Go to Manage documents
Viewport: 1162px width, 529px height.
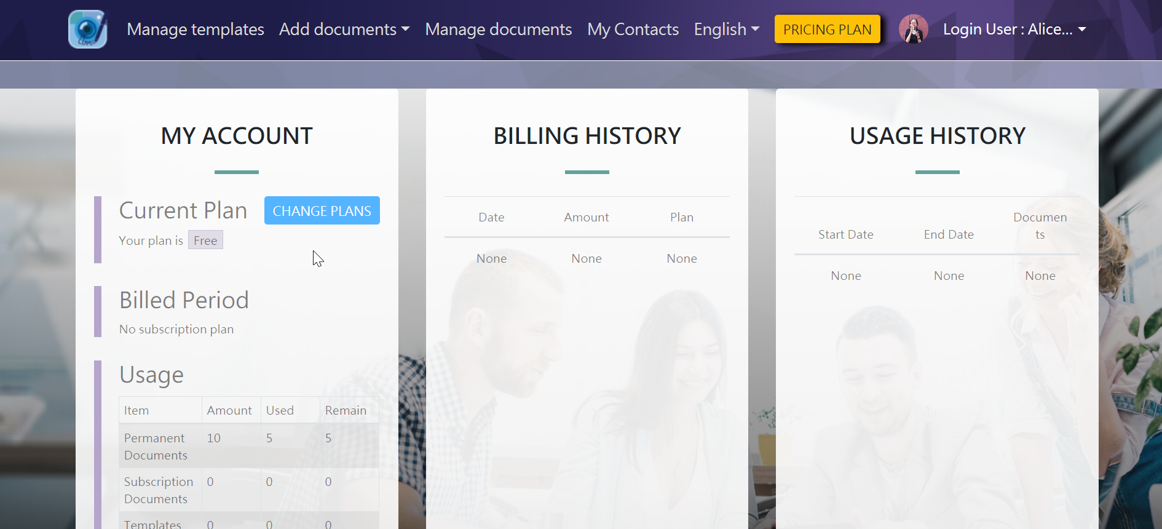pyautogui.click(x=499, y=29)
